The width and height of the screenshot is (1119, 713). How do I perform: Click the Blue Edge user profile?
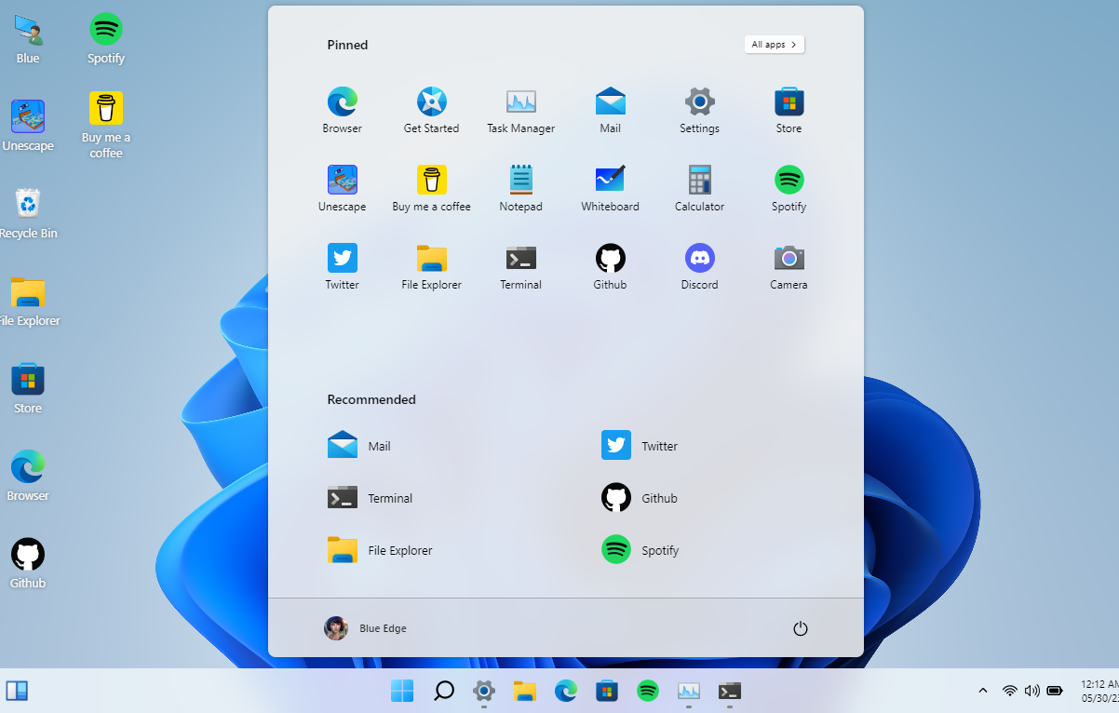point(365,628)
